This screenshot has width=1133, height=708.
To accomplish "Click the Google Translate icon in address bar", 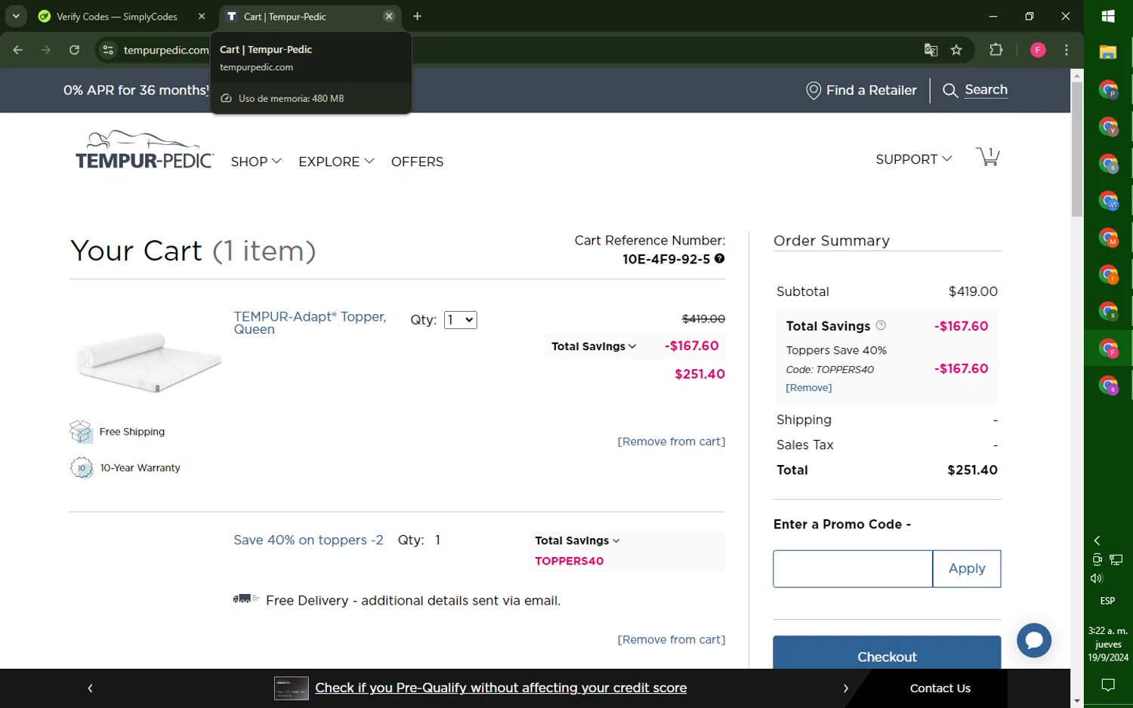I will 931,50.
